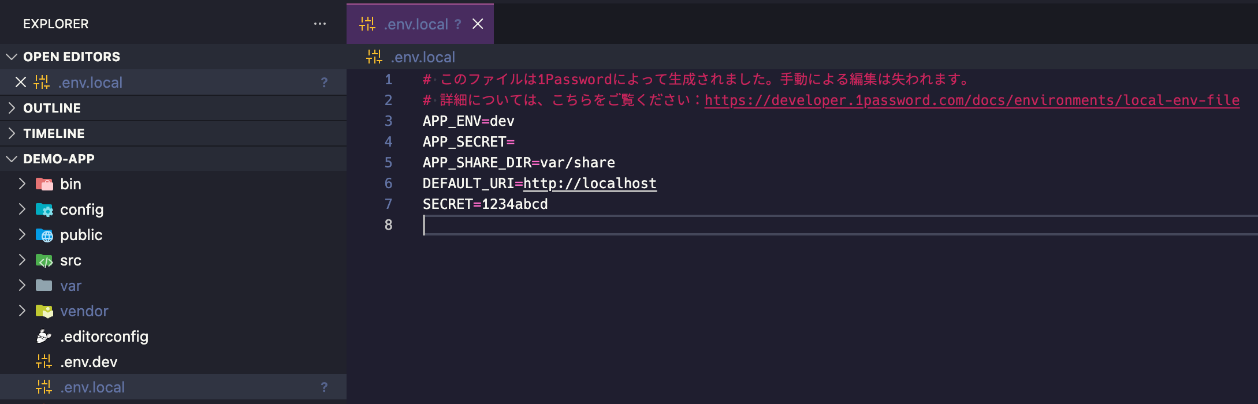Open the 1Password developer docs link
The height and width of the screenshot is (404, 1258).
[972, 100]
